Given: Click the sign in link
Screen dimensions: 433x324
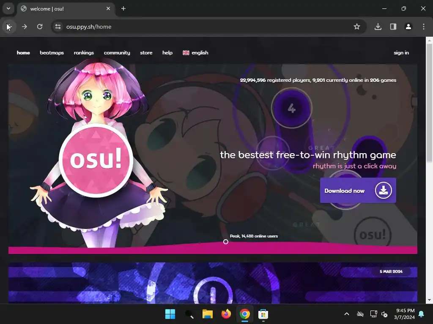Looking at the screenshot, I should click(401, 53).
